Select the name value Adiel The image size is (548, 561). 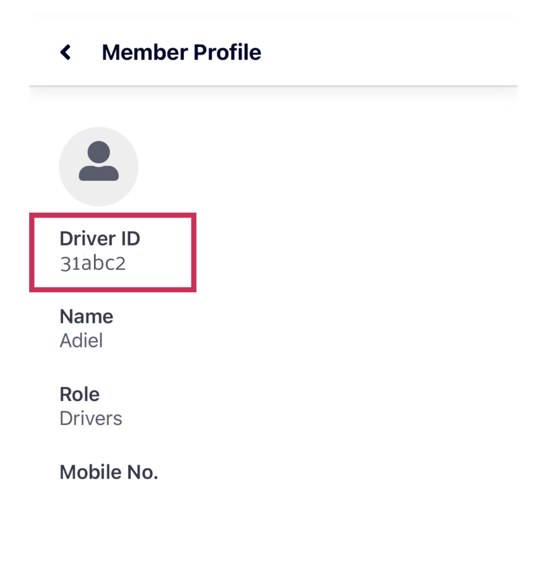click(81, 341)
